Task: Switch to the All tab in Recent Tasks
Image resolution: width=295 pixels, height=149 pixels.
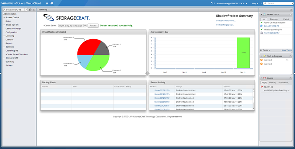Action: tap(264, 19)
